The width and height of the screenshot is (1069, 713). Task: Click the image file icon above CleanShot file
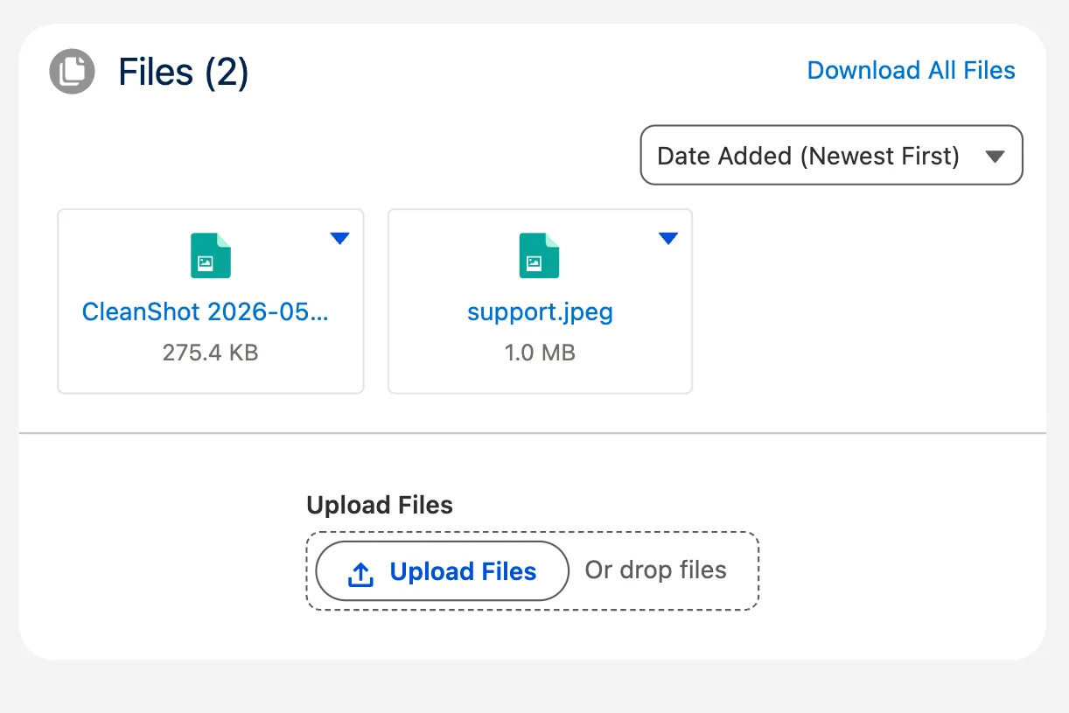[210, 255]
